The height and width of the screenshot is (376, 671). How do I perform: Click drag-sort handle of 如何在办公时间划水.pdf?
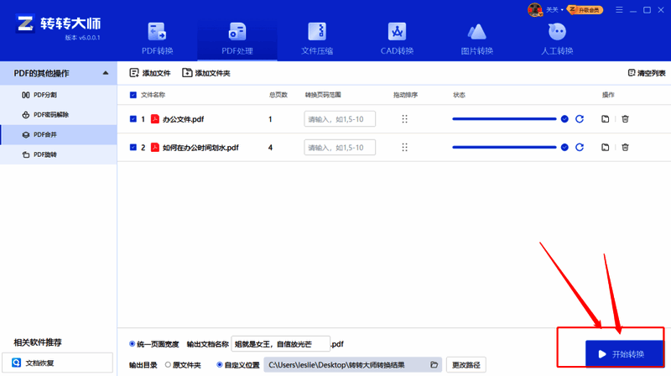click(x=404, y=148)
